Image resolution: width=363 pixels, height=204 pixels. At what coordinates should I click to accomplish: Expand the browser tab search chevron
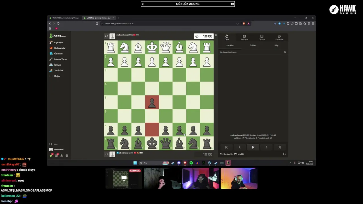[x=295, y=18]
